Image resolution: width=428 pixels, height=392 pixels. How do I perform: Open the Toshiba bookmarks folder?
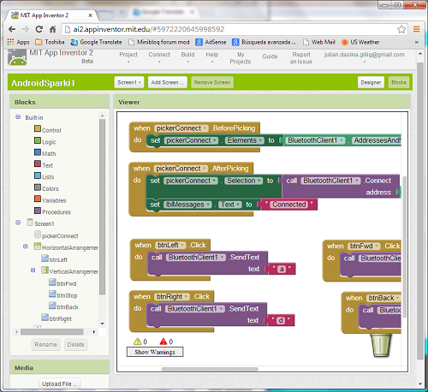pyautogui.click(x=50, y=42)
